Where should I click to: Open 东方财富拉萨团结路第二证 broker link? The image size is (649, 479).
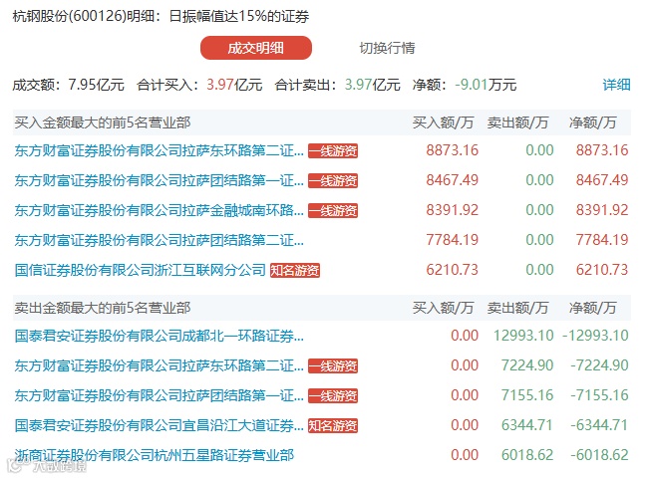tap(159, 240)
